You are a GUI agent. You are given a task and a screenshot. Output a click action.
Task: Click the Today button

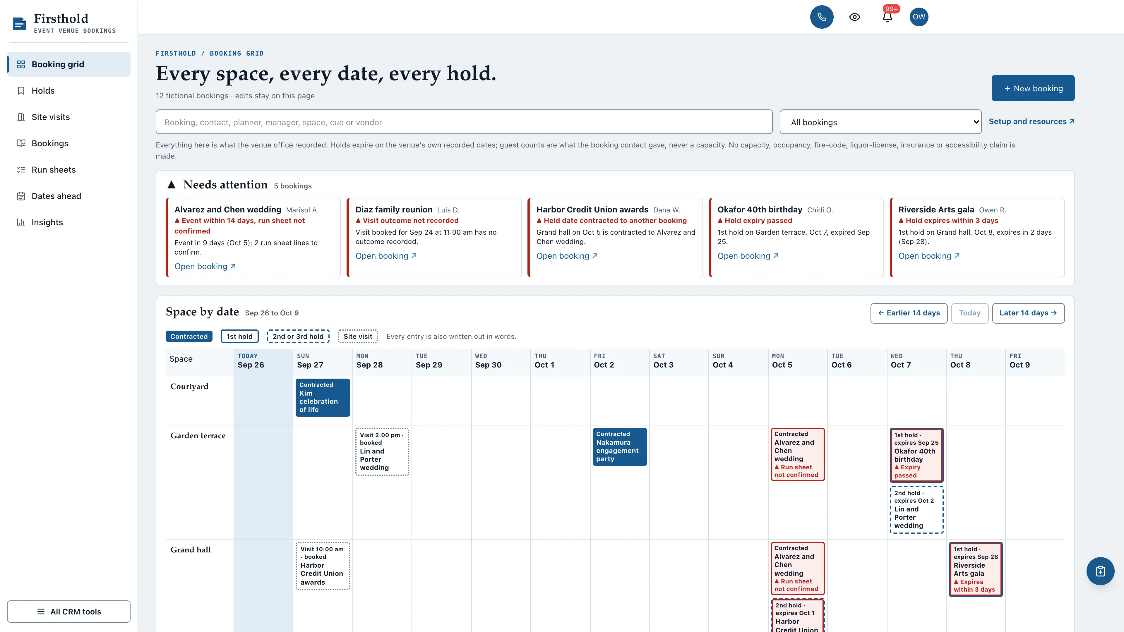tap(969, 313)
